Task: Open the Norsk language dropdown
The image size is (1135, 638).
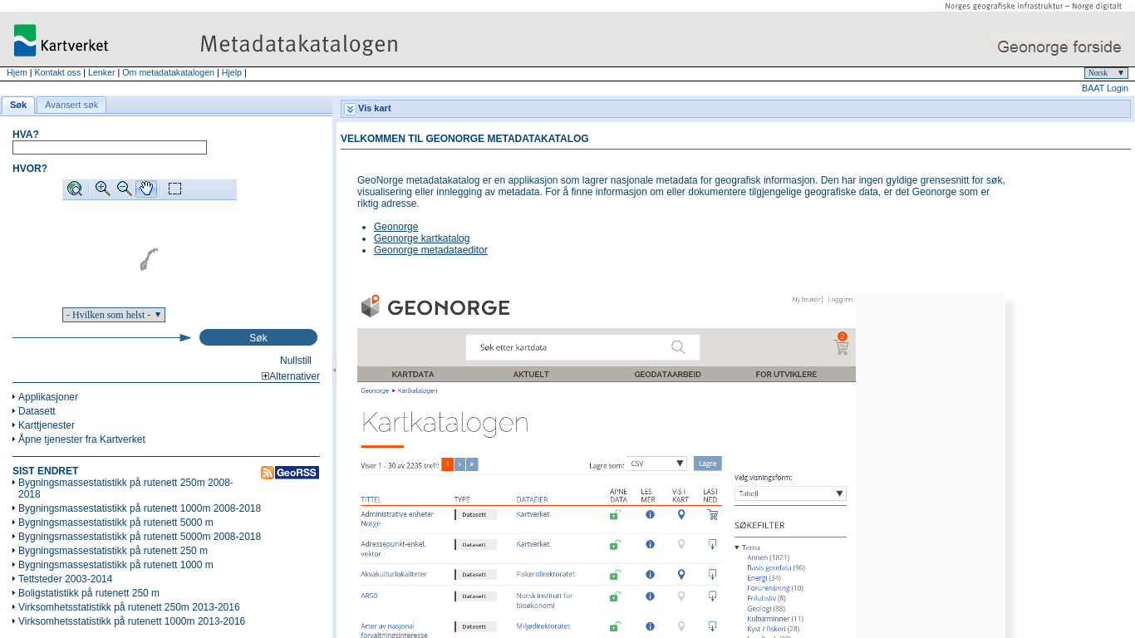Action: (x=1106, y=73)
